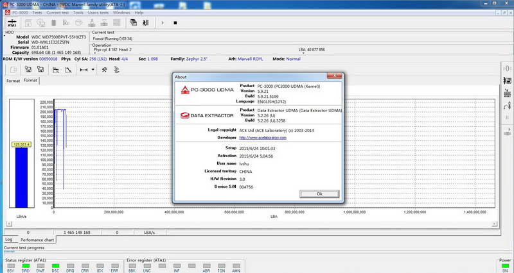The width and height of the screenshot is (514, 273).
Task: Click the greyed export icon in chart toolbar
Action: tap(13, 70)
